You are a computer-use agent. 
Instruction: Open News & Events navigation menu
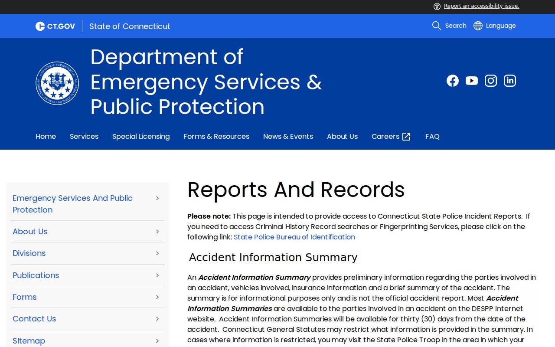point(288,137)
